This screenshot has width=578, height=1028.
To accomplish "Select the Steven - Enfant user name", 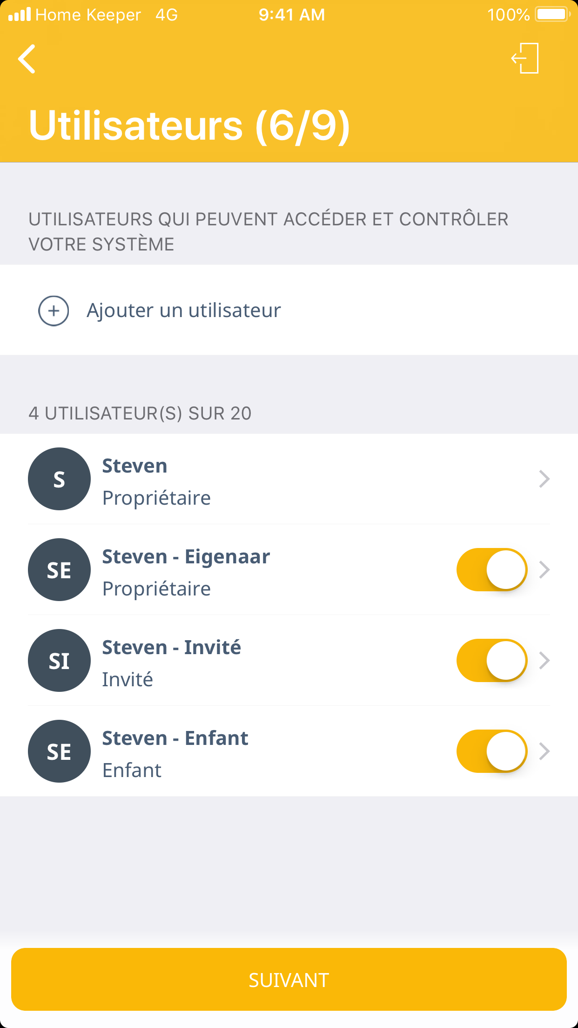I will tap(175, 738).
